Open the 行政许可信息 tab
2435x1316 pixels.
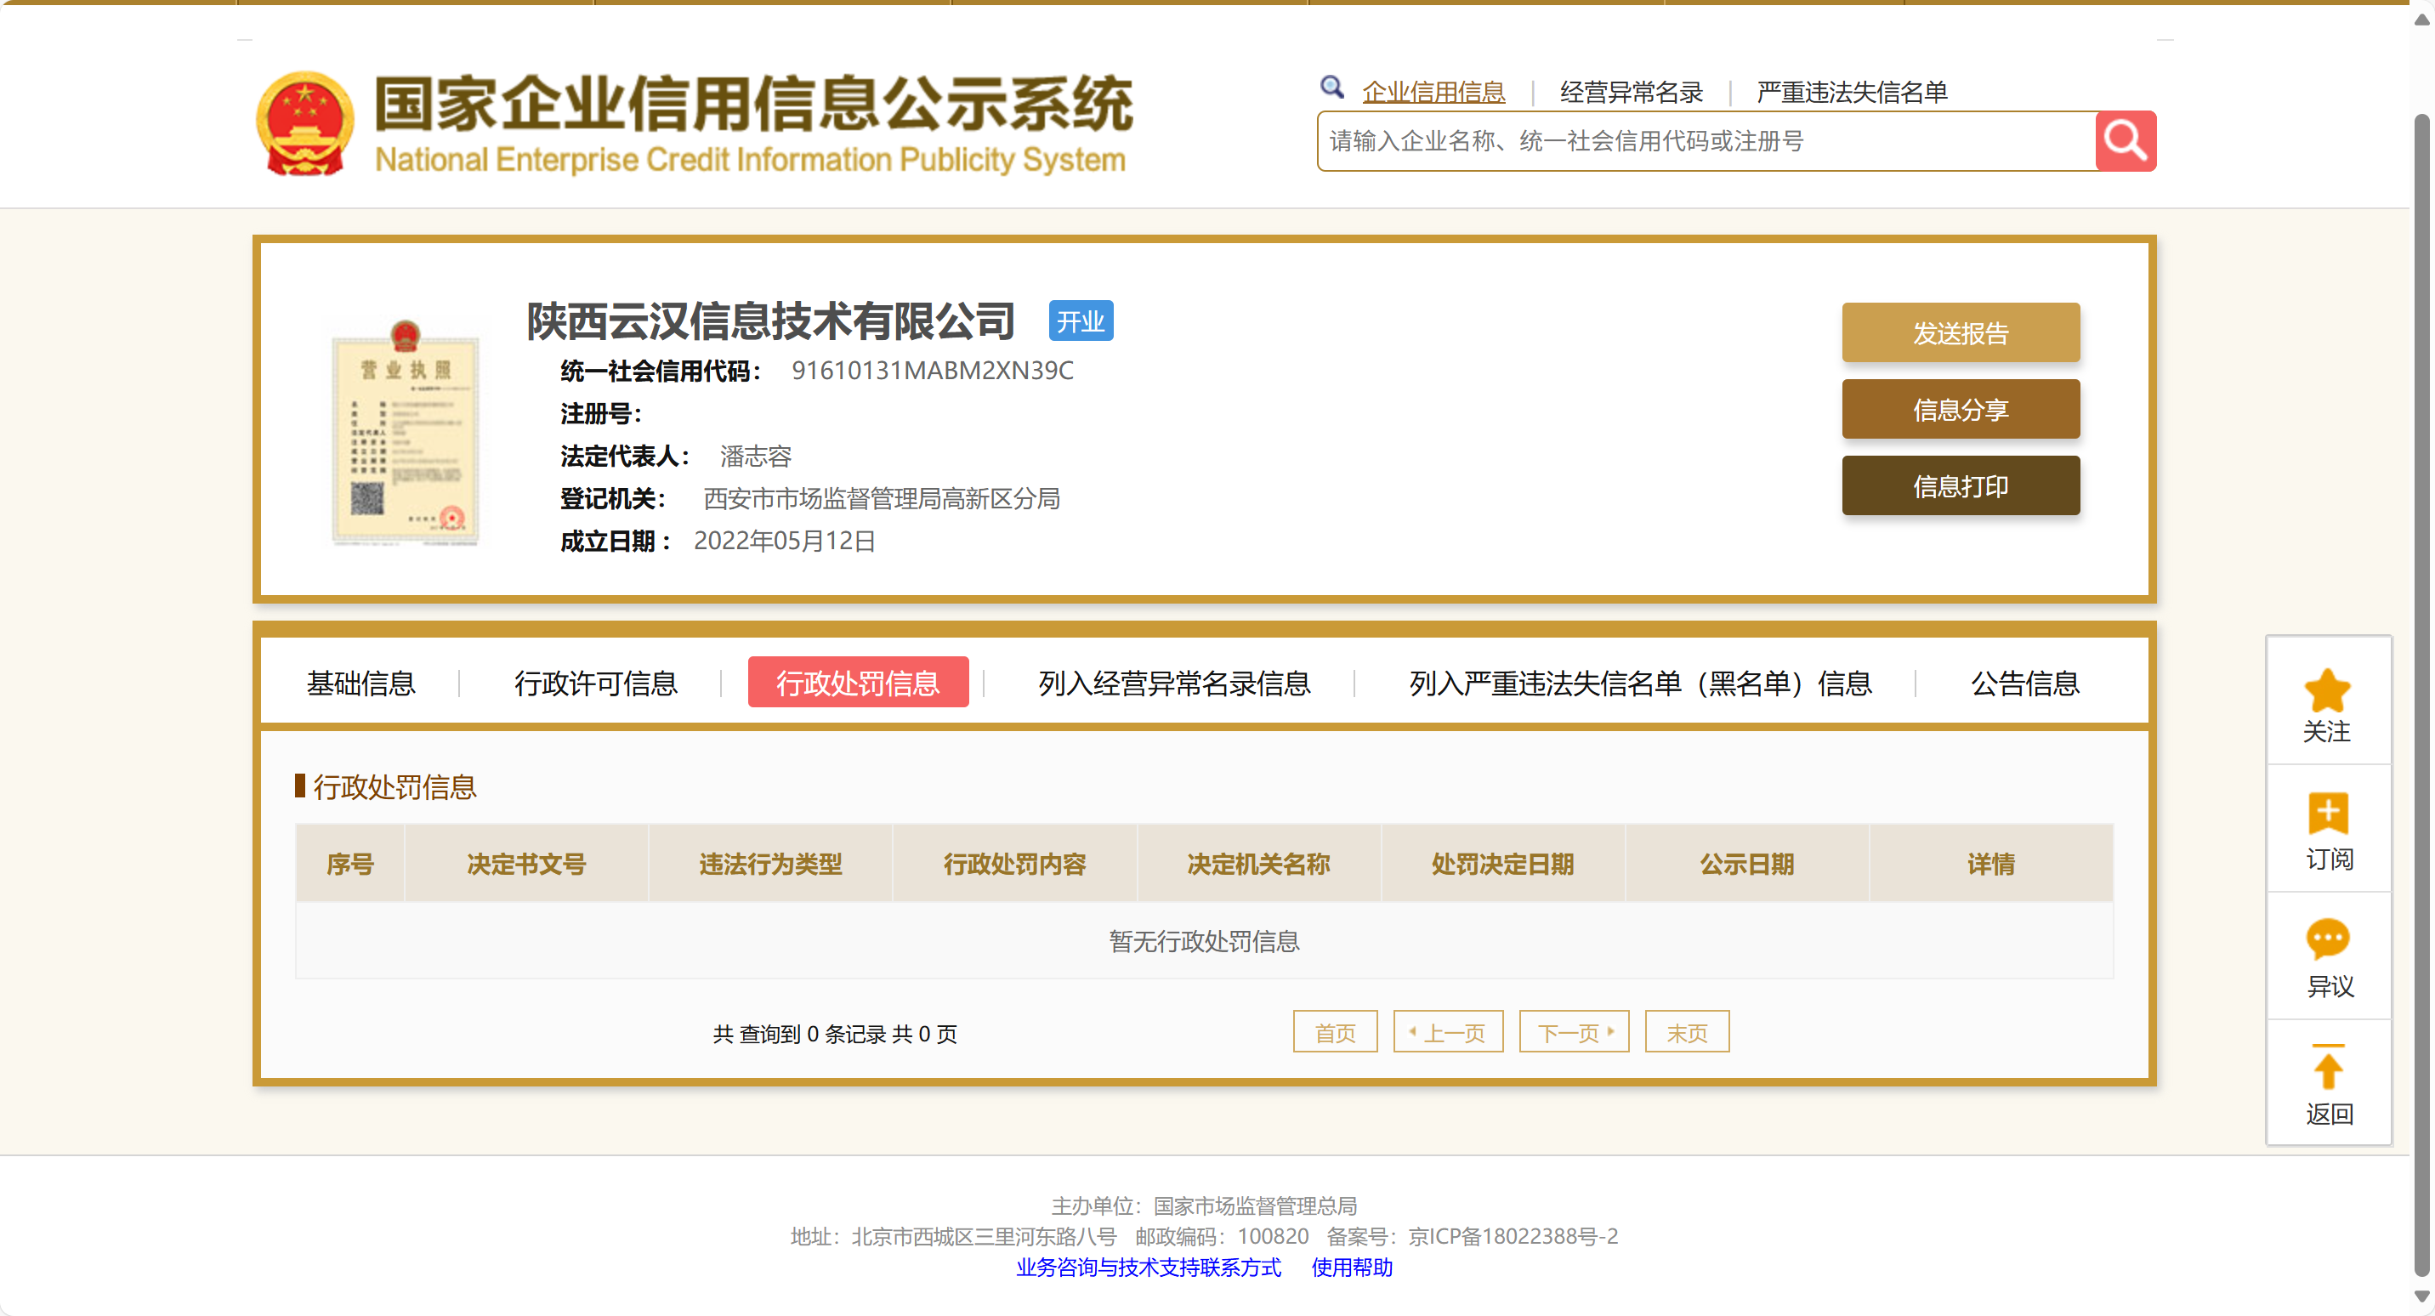[595, 683]
